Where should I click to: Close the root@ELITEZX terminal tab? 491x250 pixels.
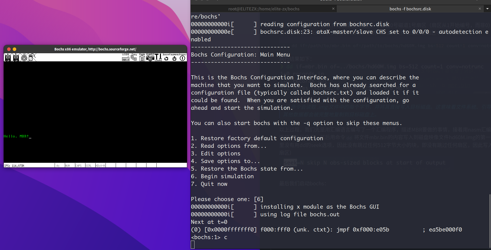[x=333, y=9]
